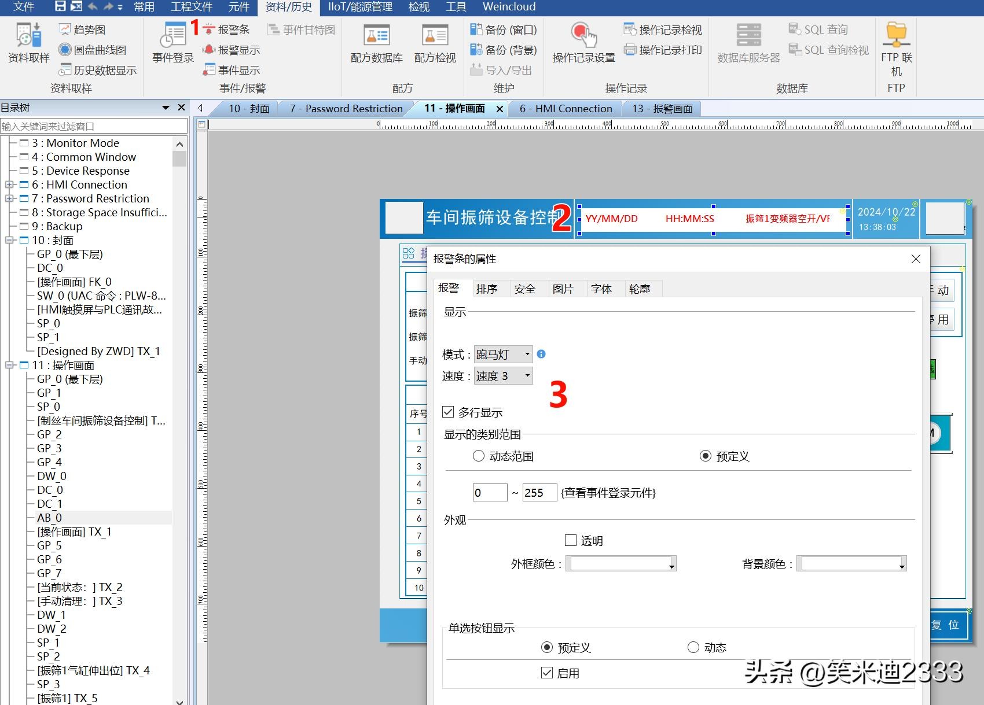
Task: Click the window filter keyword input field
Action: pos(94,126)
